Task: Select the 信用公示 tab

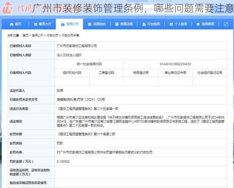Action: (69, 24)
